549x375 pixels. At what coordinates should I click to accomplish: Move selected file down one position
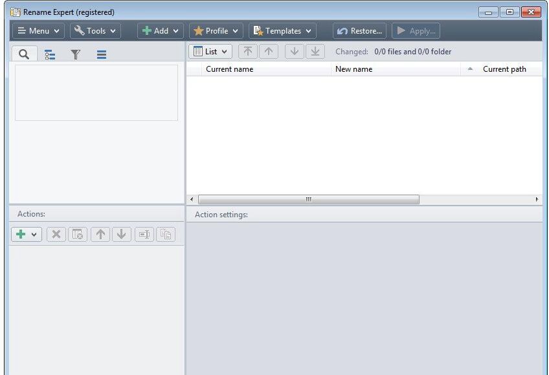point(295,52)
